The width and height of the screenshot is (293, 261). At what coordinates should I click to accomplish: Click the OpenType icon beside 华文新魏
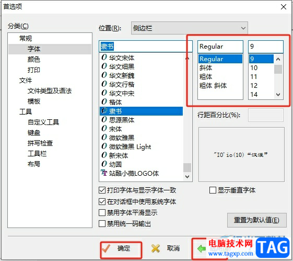pyautogui.click(x=104, y=75)
